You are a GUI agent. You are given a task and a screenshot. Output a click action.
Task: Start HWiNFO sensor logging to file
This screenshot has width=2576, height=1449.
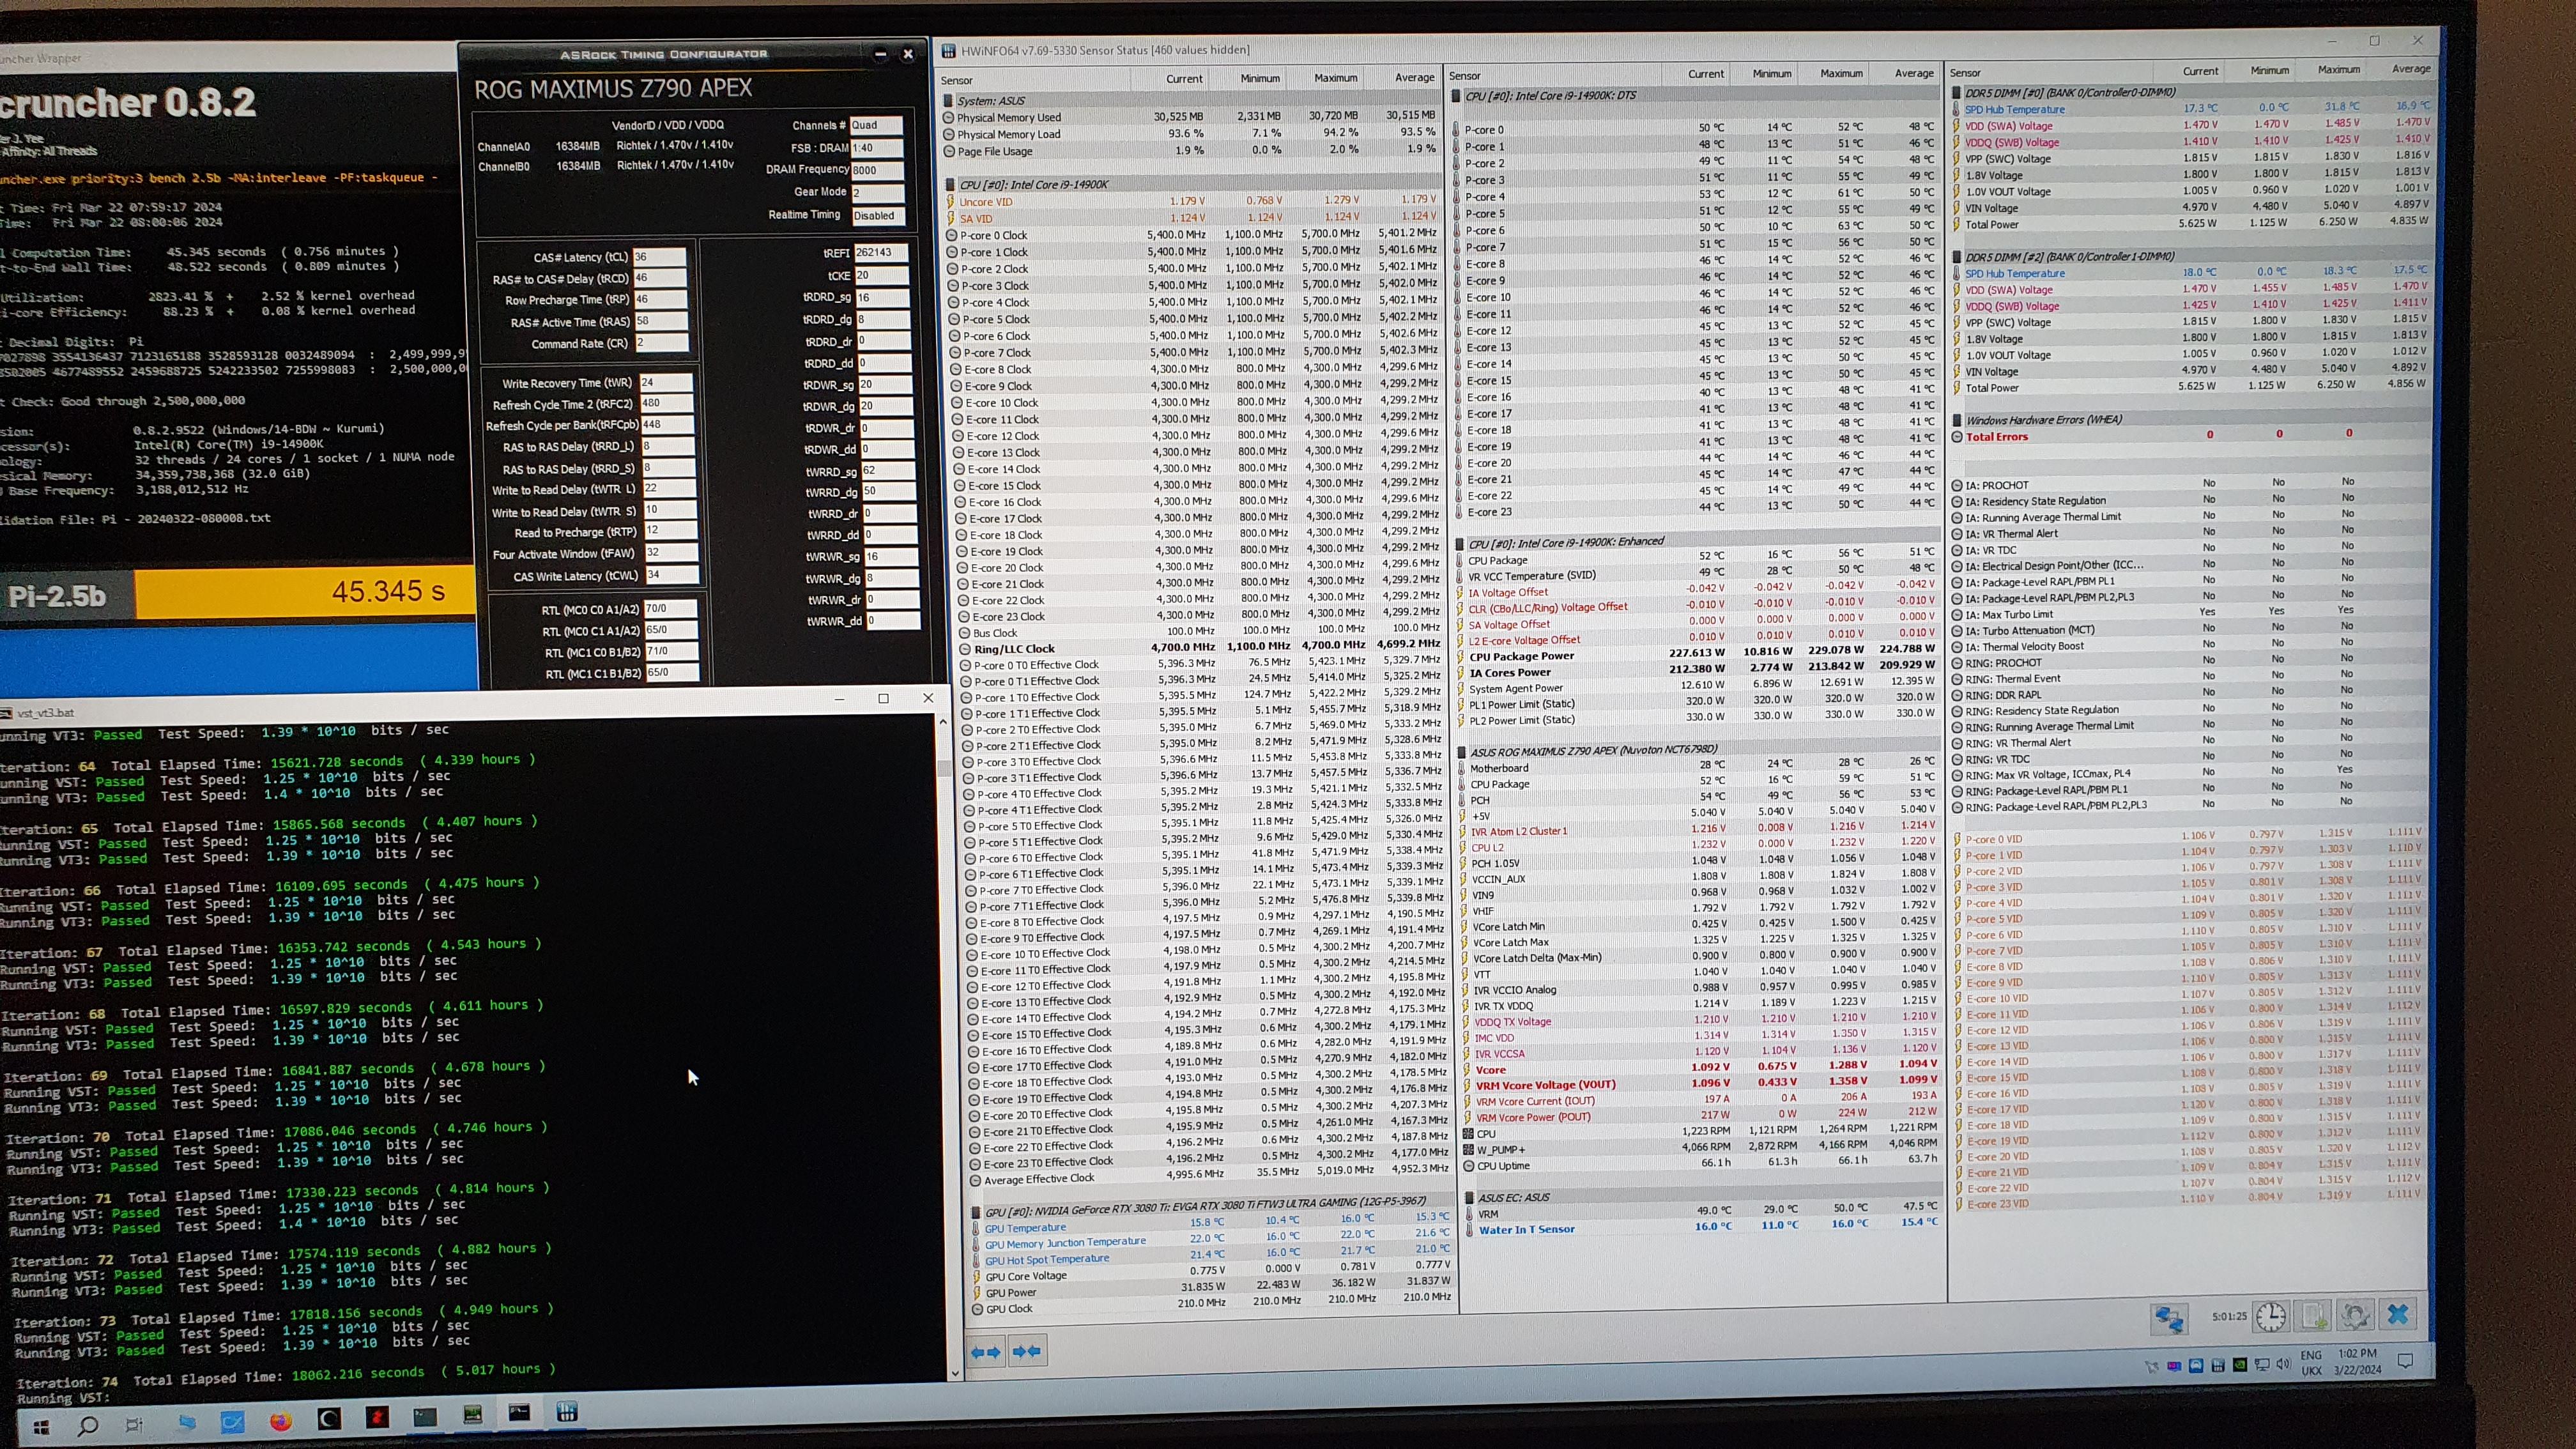click(2314, 1316)
